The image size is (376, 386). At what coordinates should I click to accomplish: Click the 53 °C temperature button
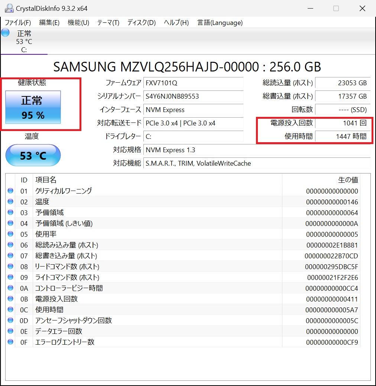33,155
